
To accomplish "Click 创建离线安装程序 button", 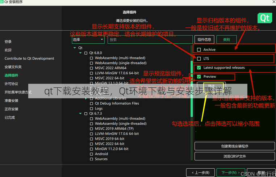I will [235, 146].
